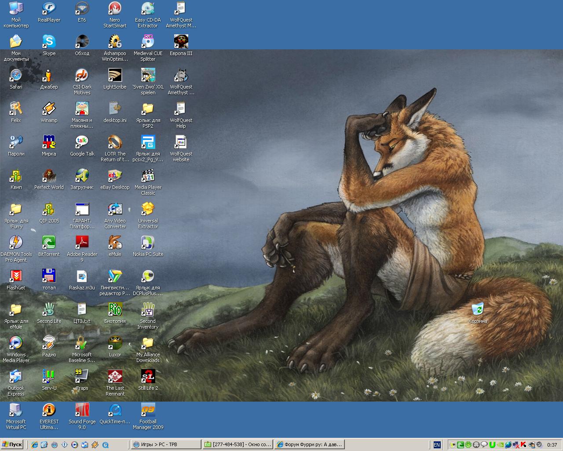Open the Skype desktop shortcut
This screenshot has width=563, height=451.
49,42
